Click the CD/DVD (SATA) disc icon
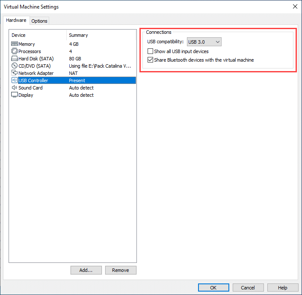 click(15, 66)
